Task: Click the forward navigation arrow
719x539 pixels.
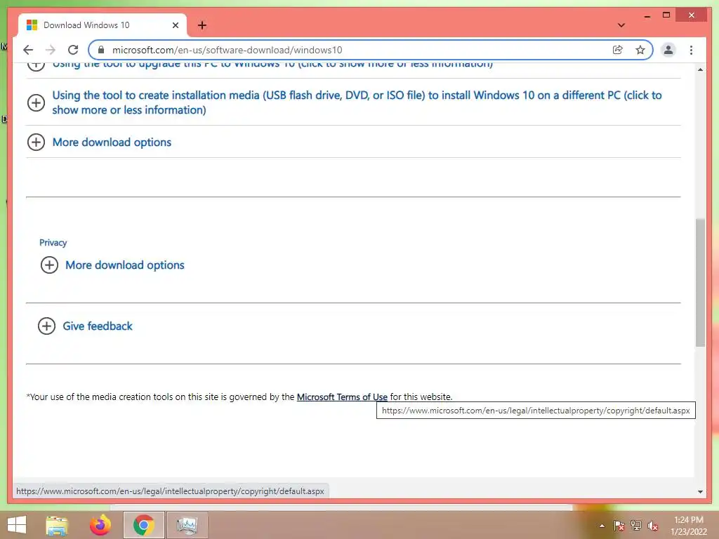Action: (x=51, y=50)
